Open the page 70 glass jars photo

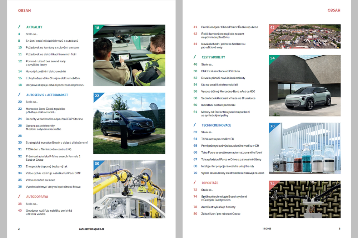(x=304, y=149)
